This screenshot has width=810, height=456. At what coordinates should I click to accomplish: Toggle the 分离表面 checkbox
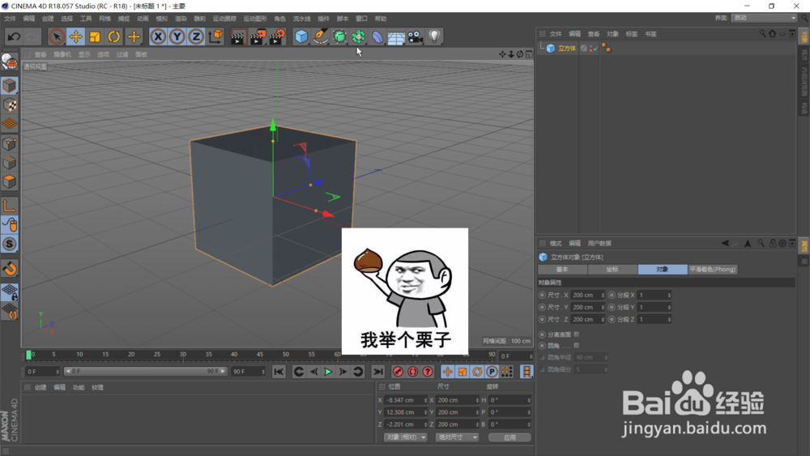[577, 335]
